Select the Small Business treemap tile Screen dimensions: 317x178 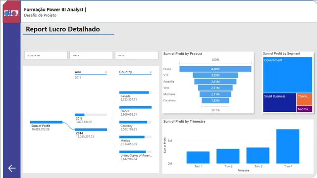(279, 102)
